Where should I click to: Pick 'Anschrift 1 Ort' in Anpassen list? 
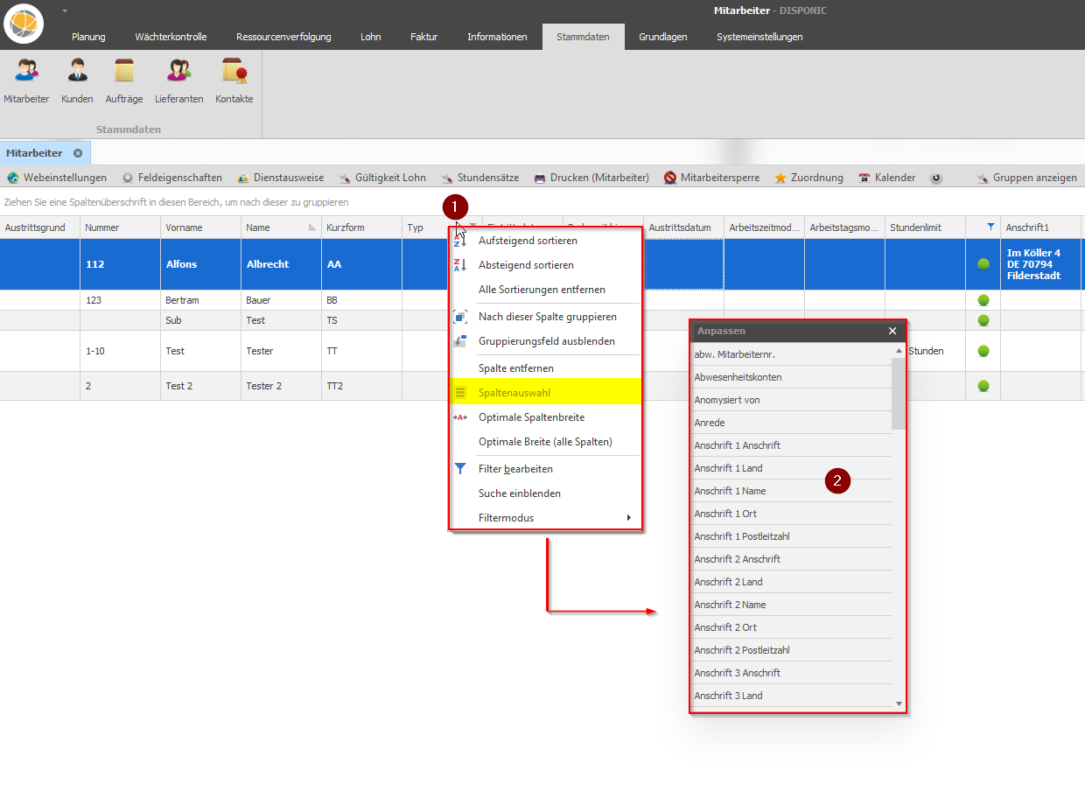point(791,514)
